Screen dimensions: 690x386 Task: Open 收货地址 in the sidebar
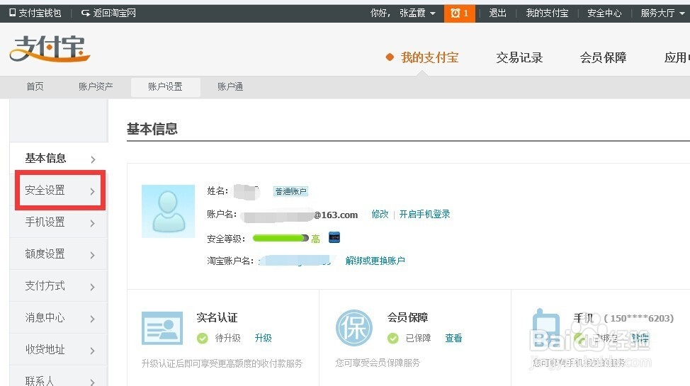point(59,349)
